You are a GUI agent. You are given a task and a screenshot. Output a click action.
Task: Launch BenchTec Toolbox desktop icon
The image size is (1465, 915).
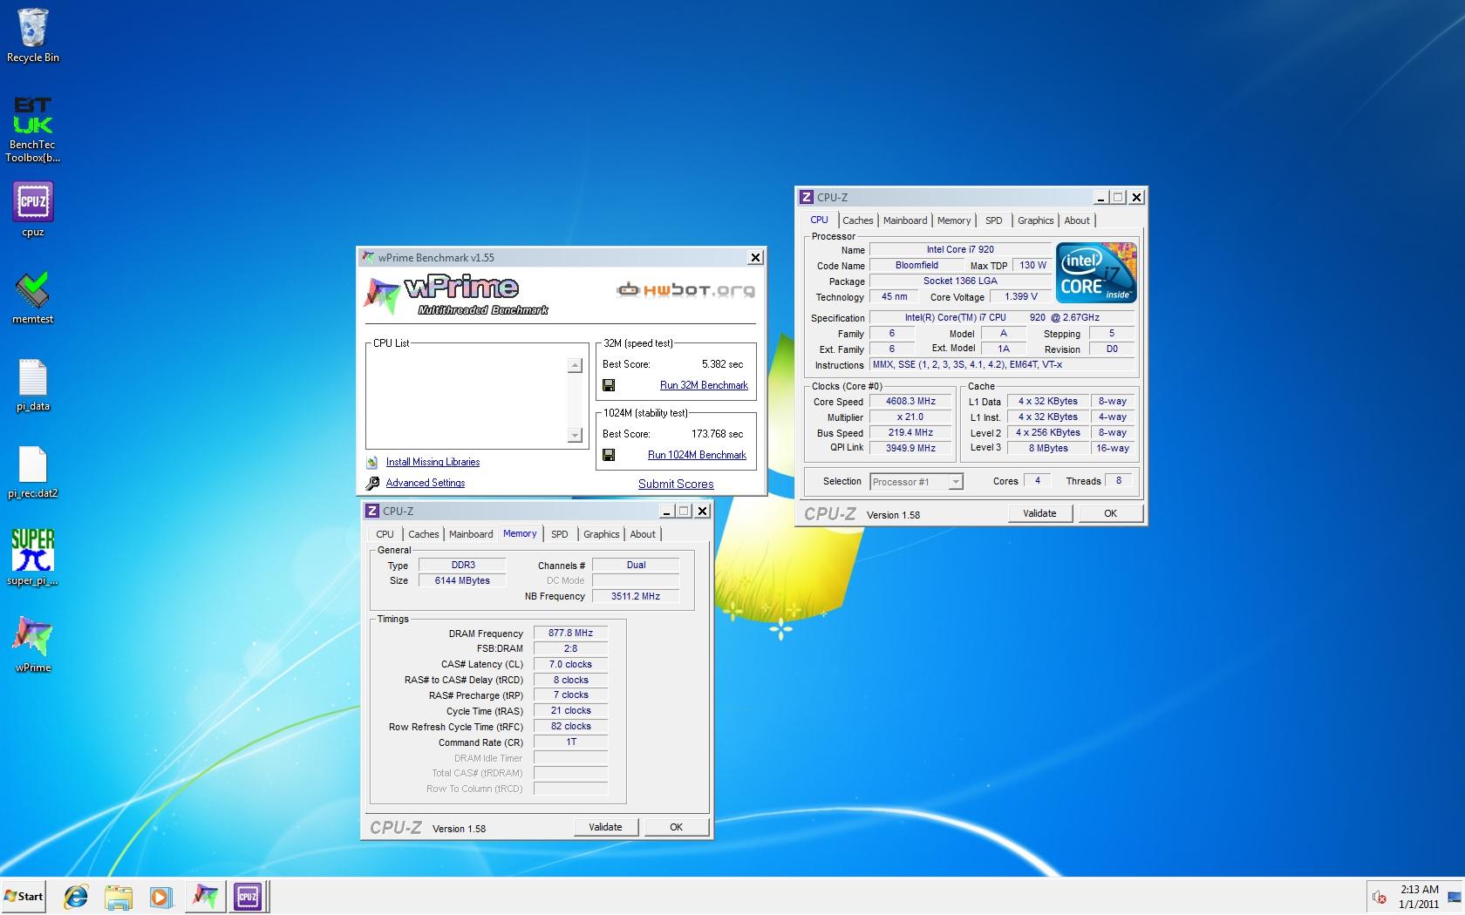(x=33, y=129)
